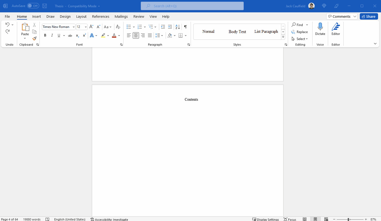
Task: Toggle bold formatting
Action: pos(45,35)
